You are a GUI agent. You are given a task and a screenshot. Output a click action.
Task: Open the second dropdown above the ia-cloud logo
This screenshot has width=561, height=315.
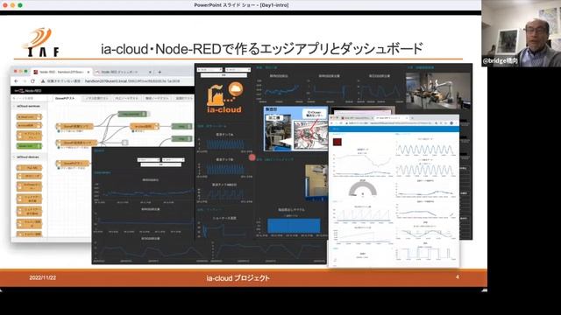[238, 70]
